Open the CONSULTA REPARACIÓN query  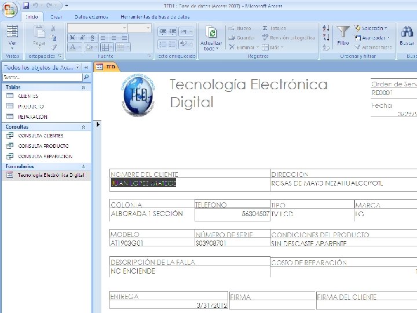(x=46, y=156)
